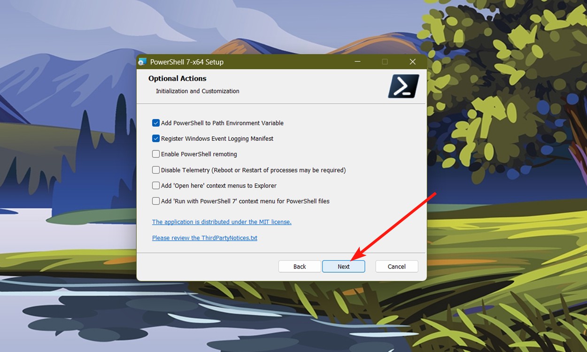587x352 pixels.
Task: Click the PowerShell icon in the title bar
Action: click(142, 61)
